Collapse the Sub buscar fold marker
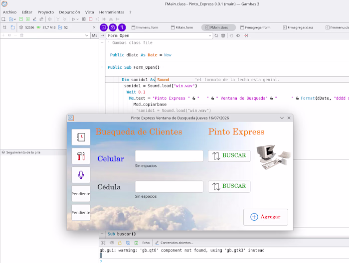The height and width of the screenshot is (263, 349). 102,234
